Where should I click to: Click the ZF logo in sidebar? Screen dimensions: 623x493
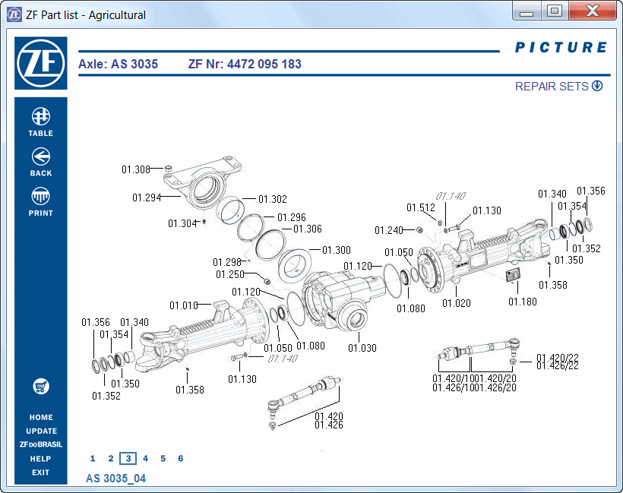point(41,64)
